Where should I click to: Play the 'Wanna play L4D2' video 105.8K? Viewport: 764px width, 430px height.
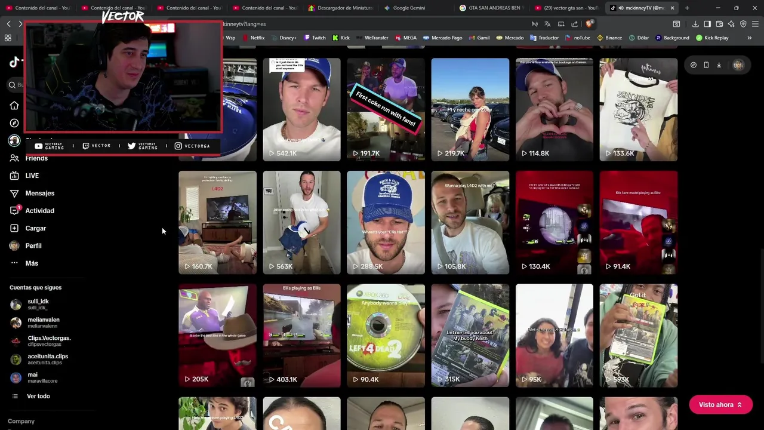pyautogui.click(x=470, y=223)
